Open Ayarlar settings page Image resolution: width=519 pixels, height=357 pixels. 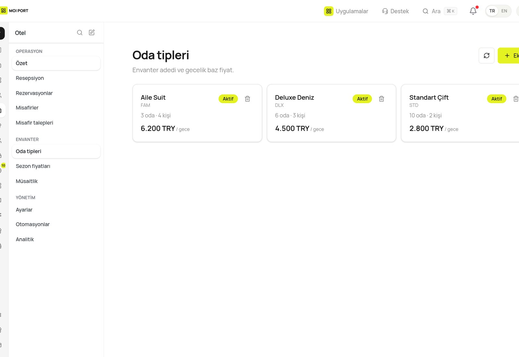(x=56, y=210)
